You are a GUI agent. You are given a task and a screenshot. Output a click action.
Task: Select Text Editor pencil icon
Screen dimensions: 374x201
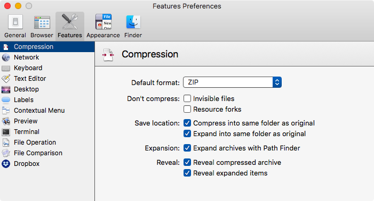click(x=6, y=79)
